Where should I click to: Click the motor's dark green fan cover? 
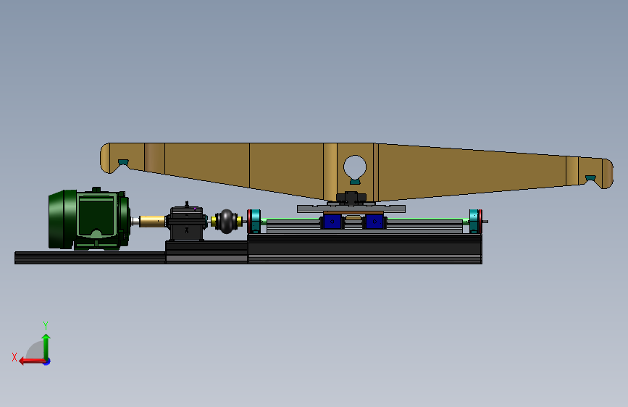point(62,219)
